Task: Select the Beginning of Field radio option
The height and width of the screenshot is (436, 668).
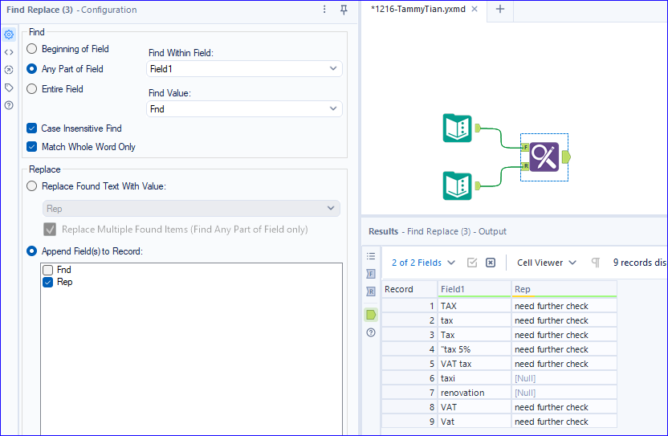Action: tap(32, 49)
